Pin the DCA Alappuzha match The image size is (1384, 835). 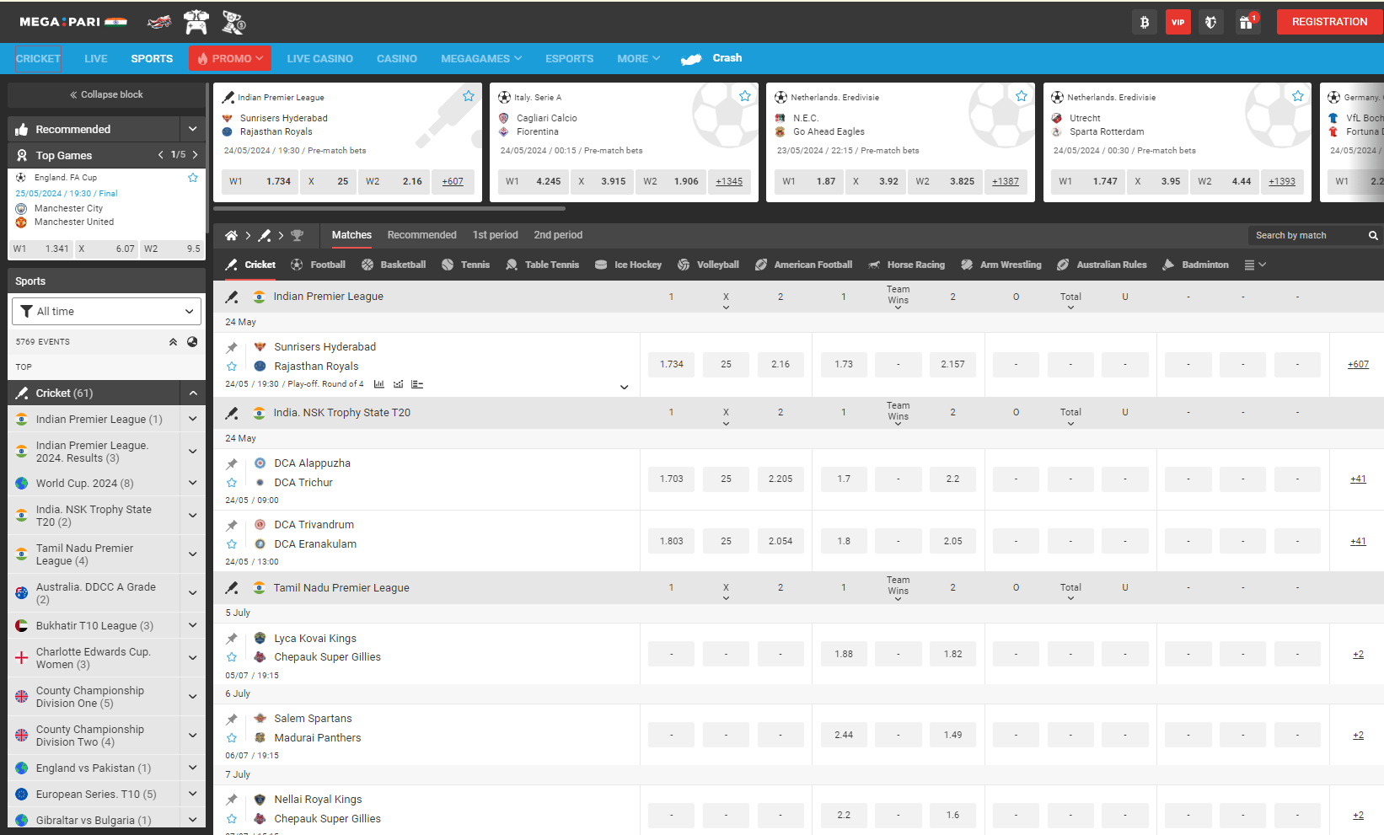tap(232, 463)
